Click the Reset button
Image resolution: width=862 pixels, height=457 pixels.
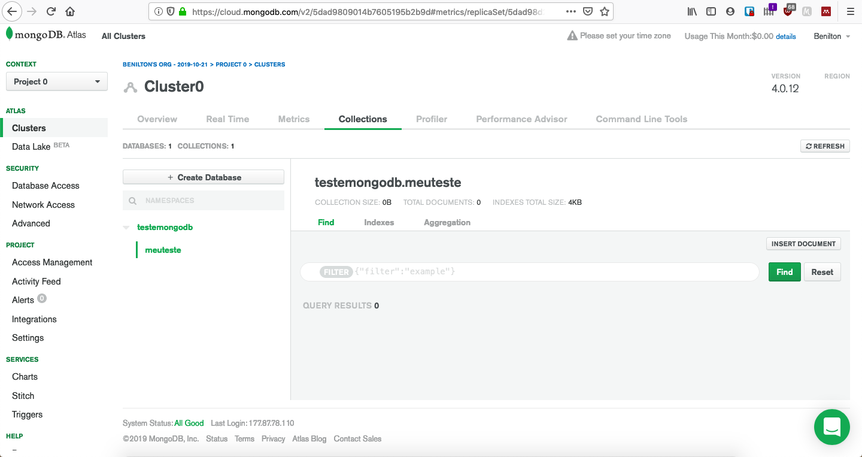click(x=822, y=272)
